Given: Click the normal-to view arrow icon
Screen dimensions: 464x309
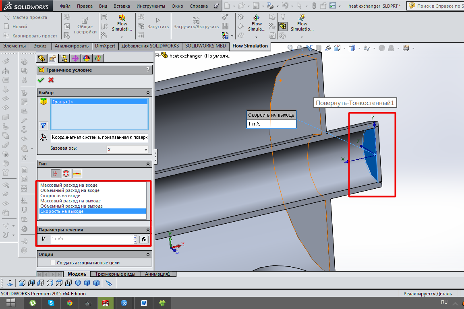Looking at the screenshot, I should [x=10, y=283].
